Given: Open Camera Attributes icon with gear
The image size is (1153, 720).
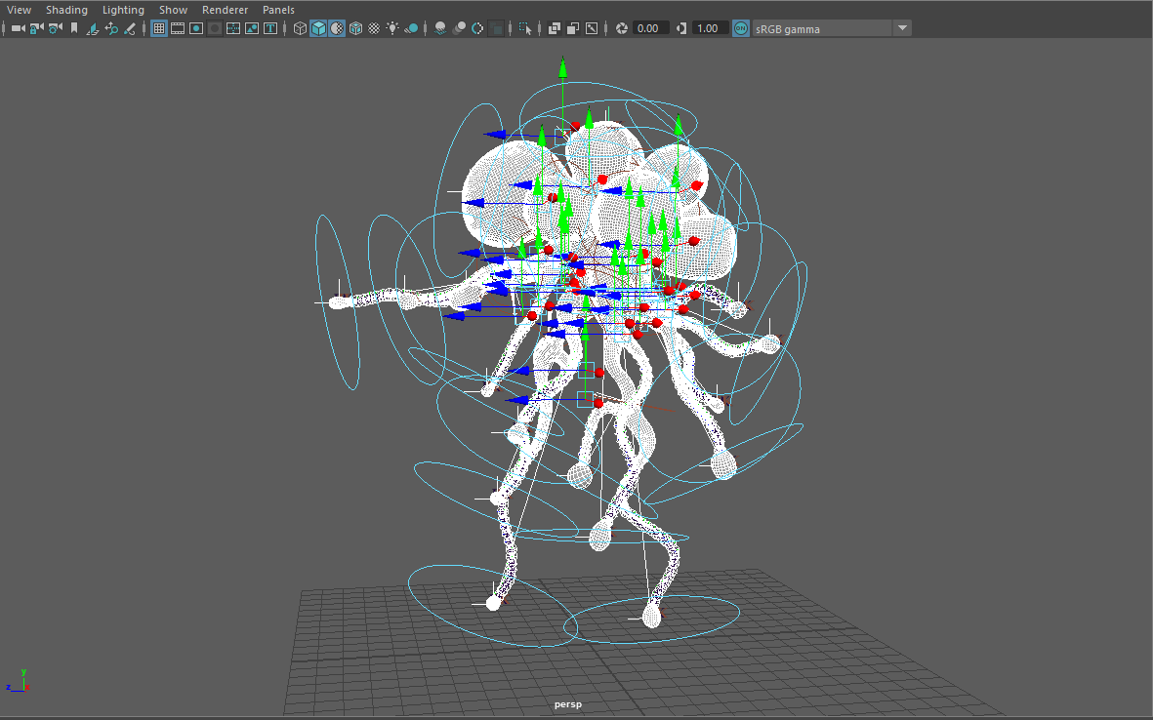Looking at the screenshot, I should pos(55,28).
